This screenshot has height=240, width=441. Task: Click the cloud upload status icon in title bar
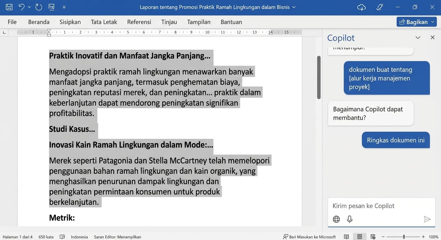tap(361, 7)
